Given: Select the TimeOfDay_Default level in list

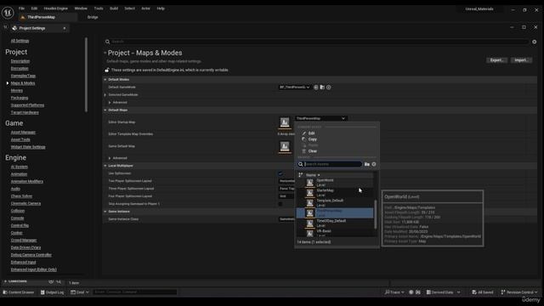Looking at the screenshot, I should [335, 223].
